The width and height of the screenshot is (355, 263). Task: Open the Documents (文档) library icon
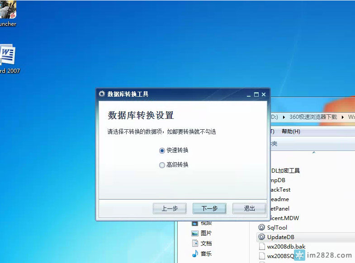195,243
